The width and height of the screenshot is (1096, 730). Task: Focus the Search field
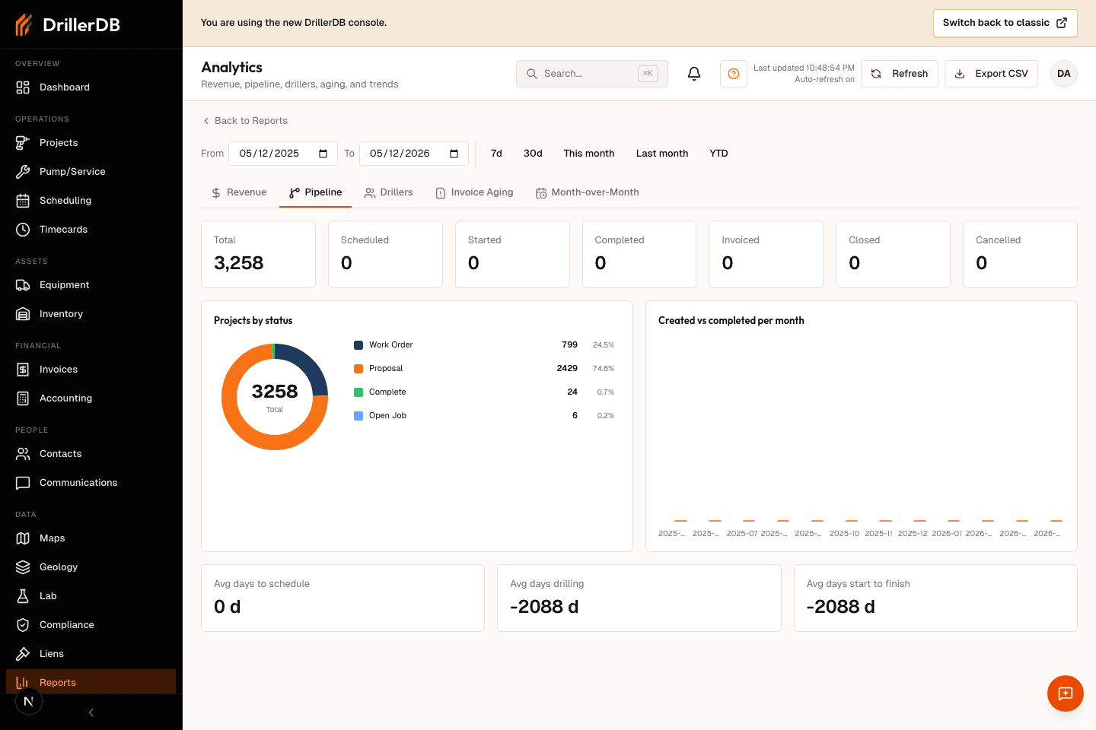click(592, 74)
